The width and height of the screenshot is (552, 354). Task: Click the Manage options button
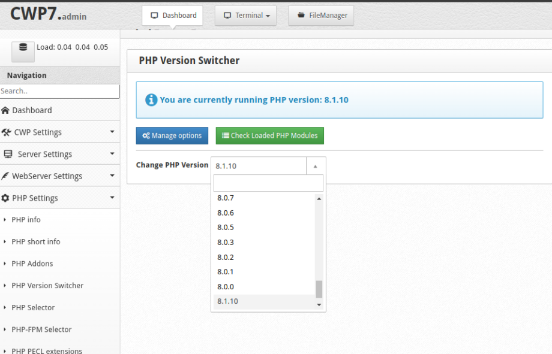point(172,135)
